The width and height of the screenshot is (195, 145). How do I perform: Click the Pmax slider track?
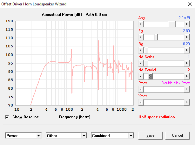point(164,89)
